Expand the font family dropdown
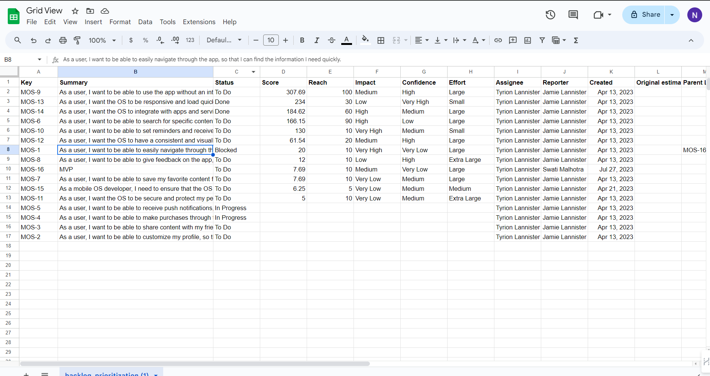 pyautogui.click(x=224, y=40)
